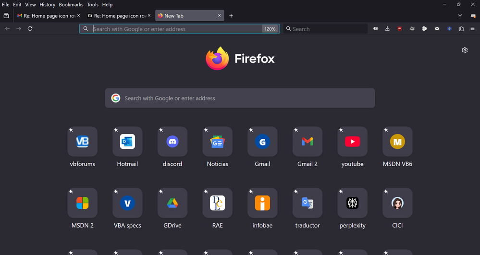Personalize new tab via gear icon

click(465, 50)
